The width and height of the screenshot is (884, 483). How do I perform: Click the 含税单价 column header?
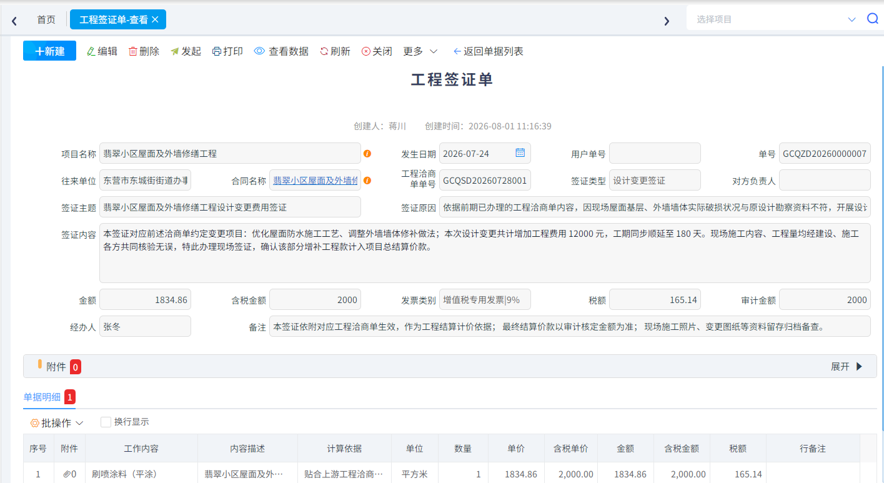[571, 449]
